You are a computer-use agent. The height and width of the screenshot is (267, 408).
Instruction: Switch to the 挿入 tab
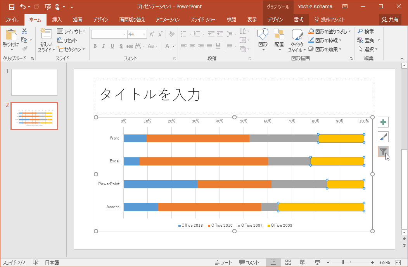click(x=57, y=19)
